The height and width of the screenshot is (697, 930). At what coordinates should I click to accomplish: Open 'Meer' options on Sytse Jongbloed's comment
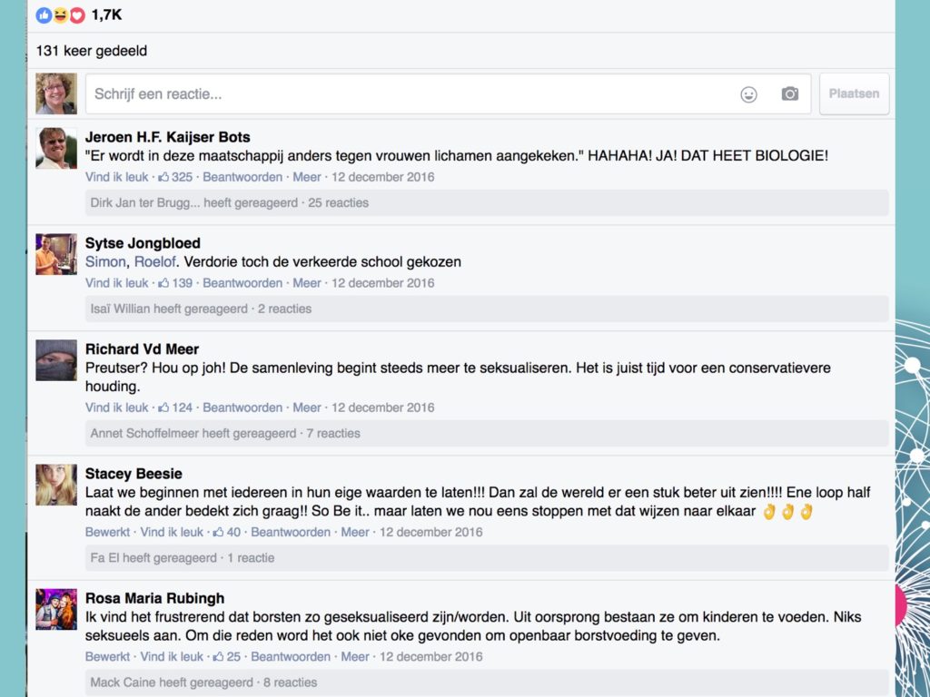307,283
